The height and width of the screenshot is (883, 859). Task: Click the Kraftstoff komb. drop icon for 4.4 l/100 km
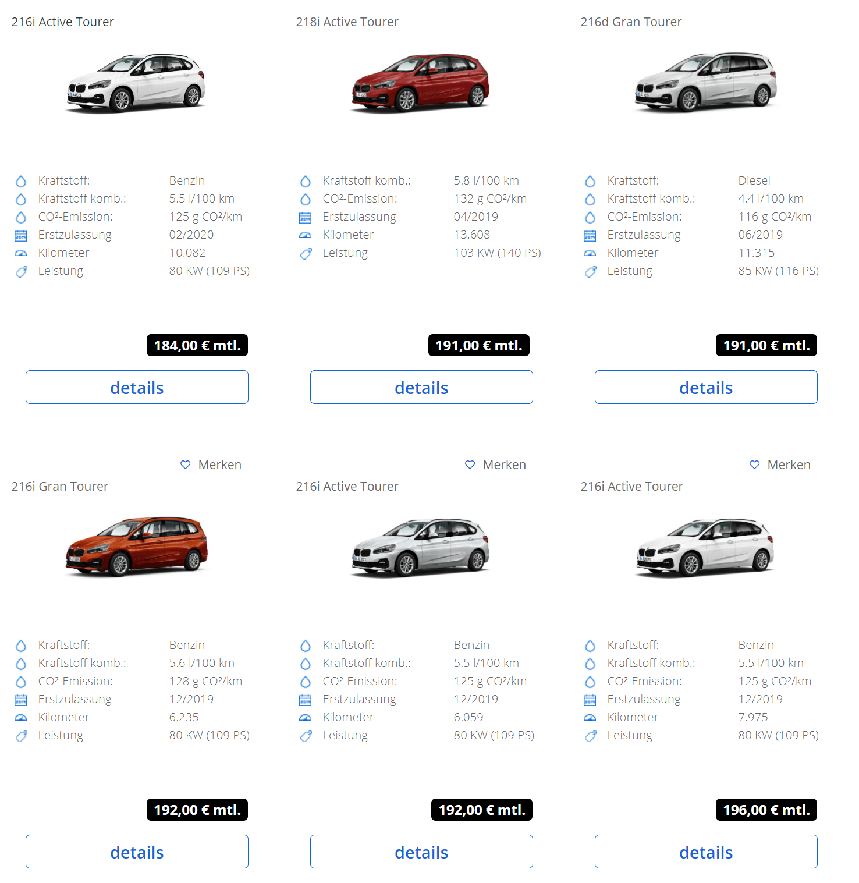[590, 199]
